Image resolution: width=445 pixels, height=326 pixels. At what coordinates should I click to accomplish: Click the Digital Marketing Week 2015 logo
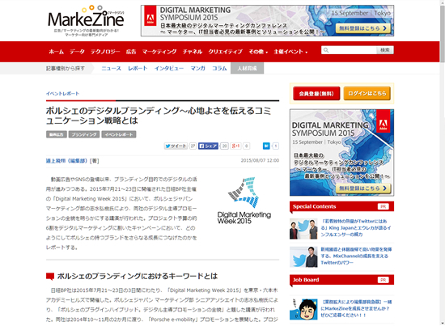[244, 201]
